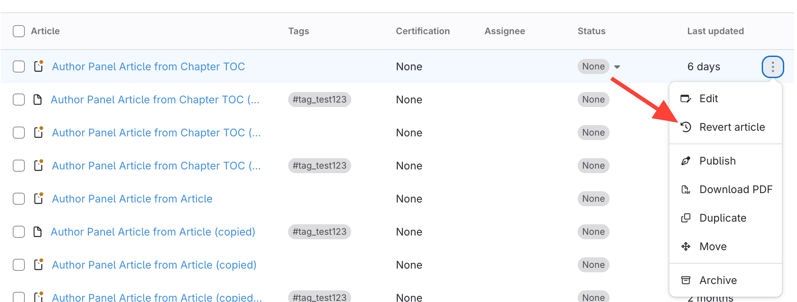Choose Download PDF from the menu
The image size is (797, 302).
point(735,190)
